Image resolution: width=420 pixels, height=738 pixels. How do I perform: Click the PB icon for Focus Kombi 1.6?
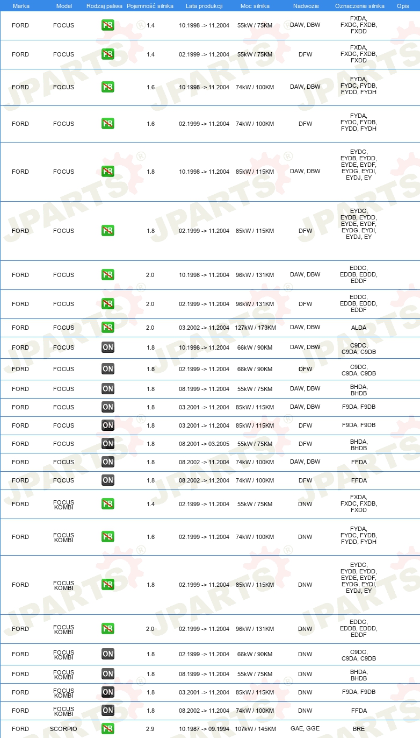pyautogui.click(x=108, y=537)
